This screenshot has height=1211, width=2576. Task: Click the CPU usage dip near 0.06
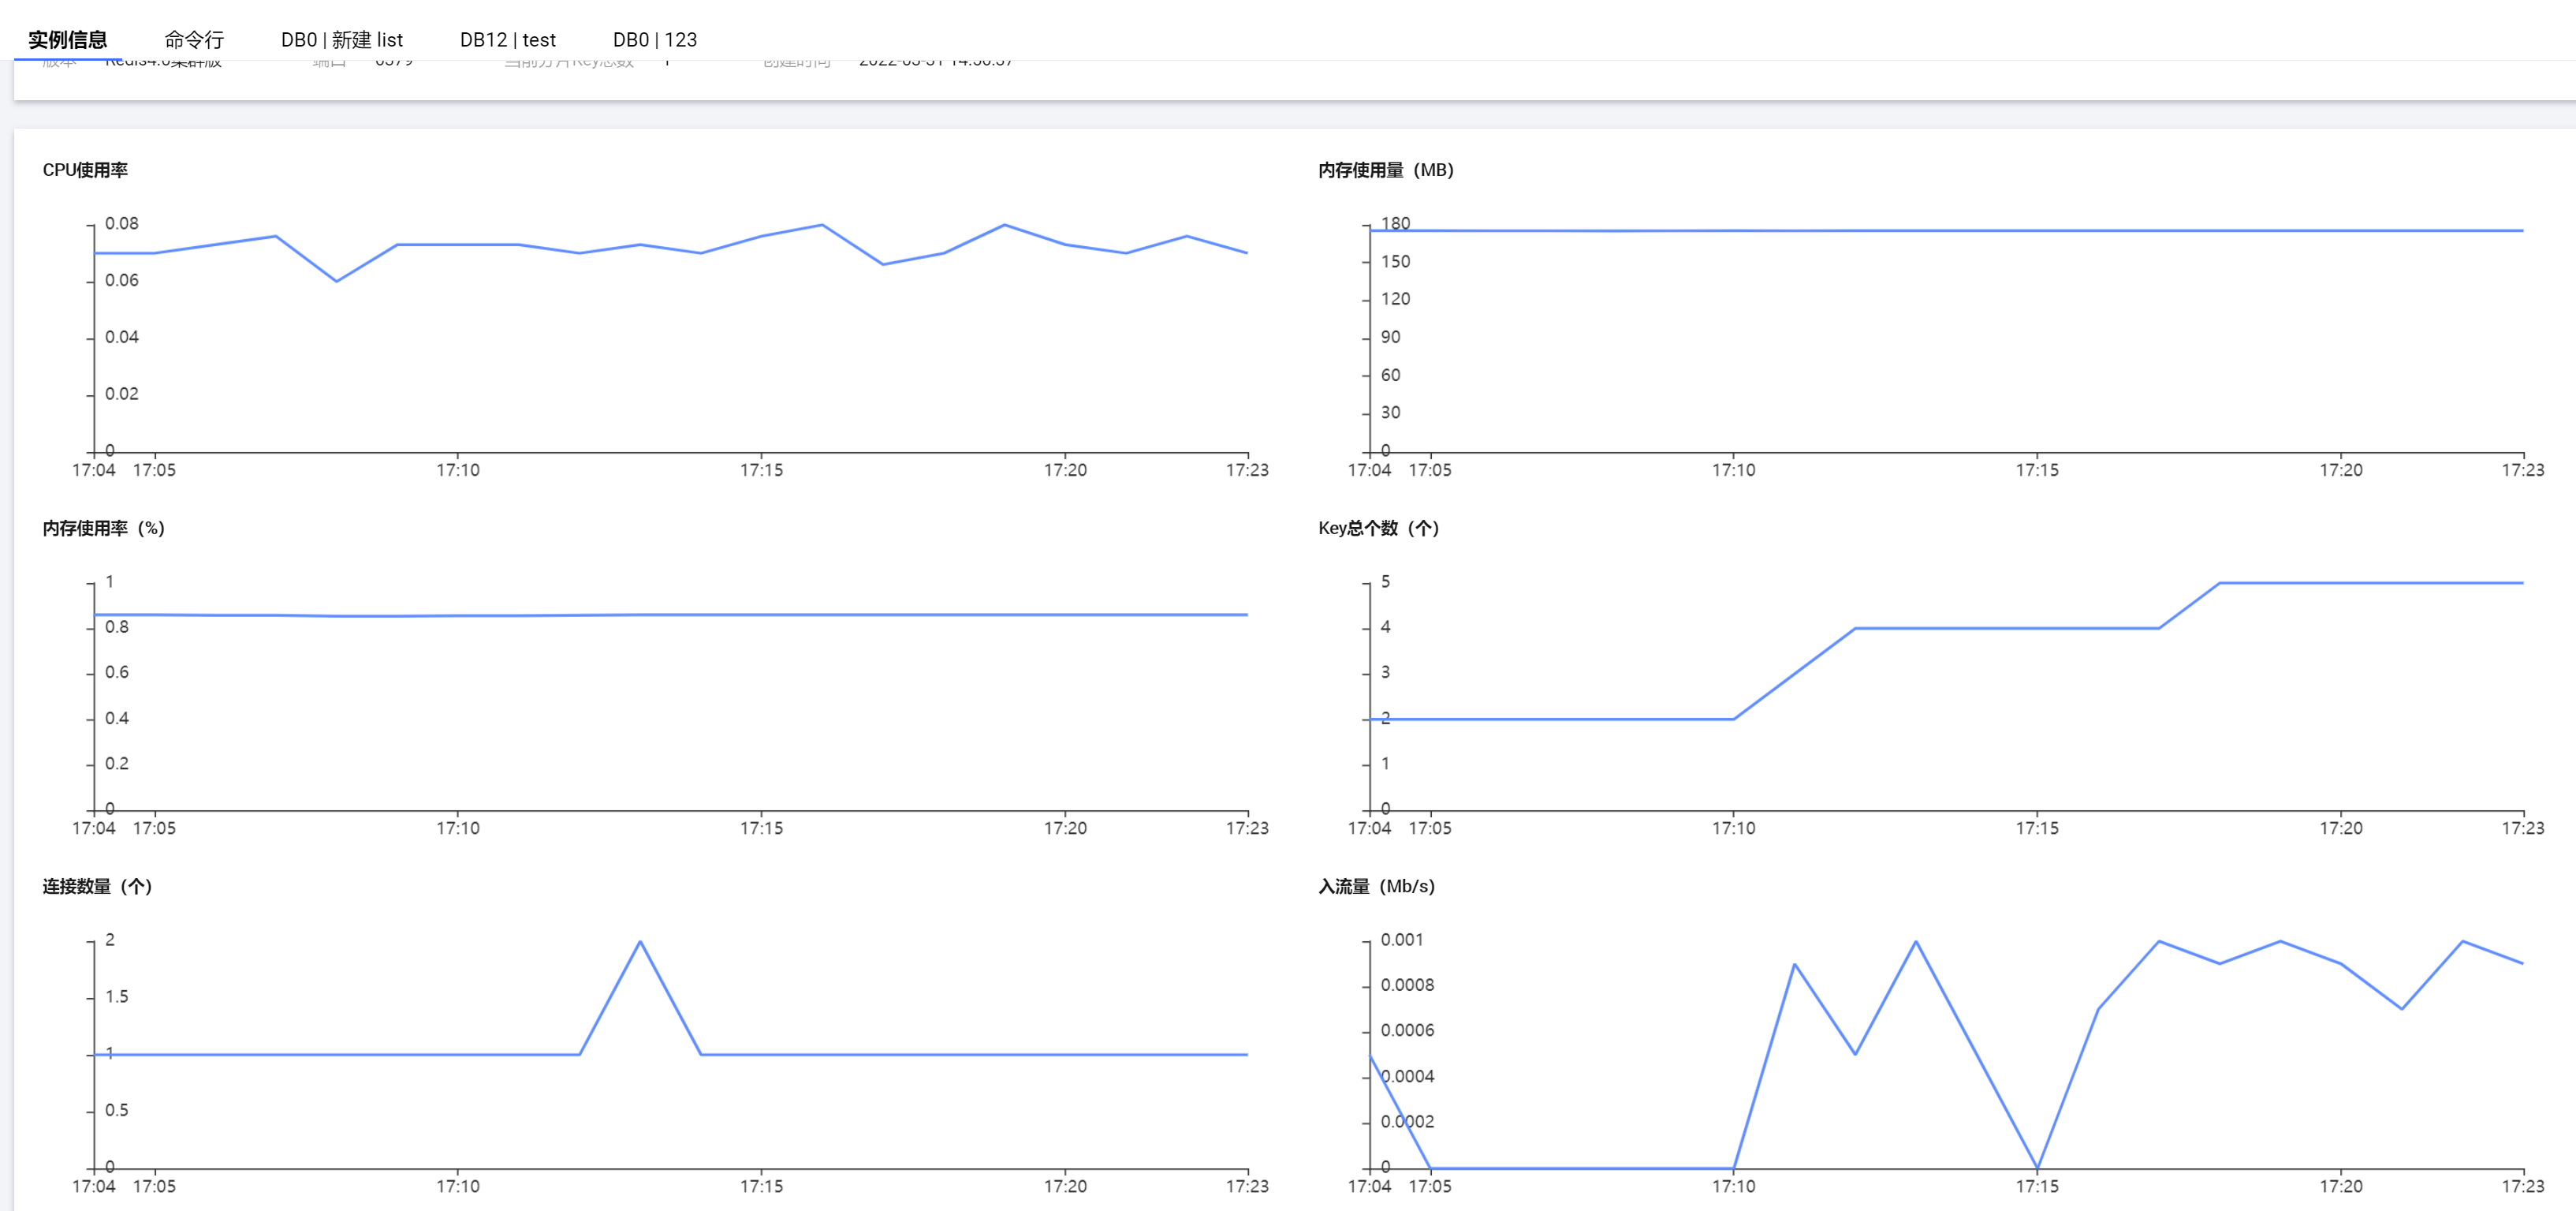click(x=336, y=280)
